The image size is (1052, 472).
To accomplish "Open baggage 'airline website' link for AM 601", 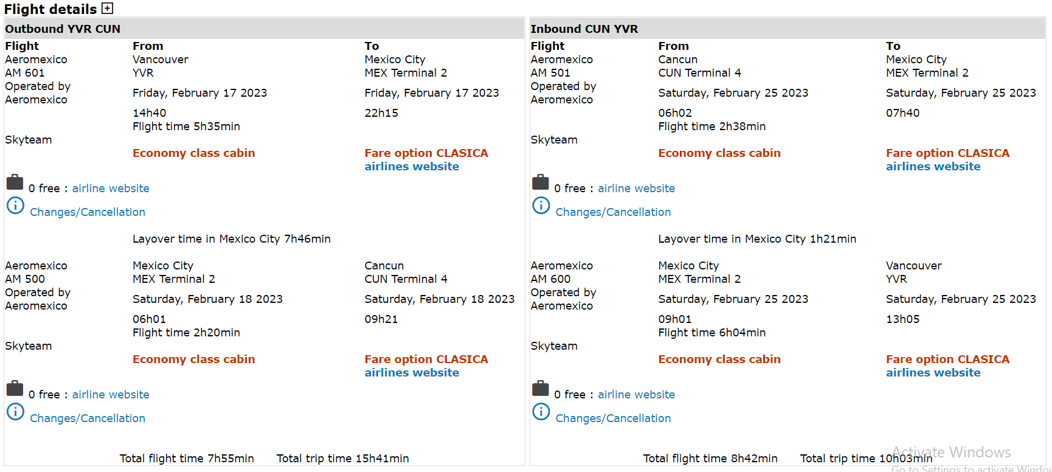I will coord(111,189).
